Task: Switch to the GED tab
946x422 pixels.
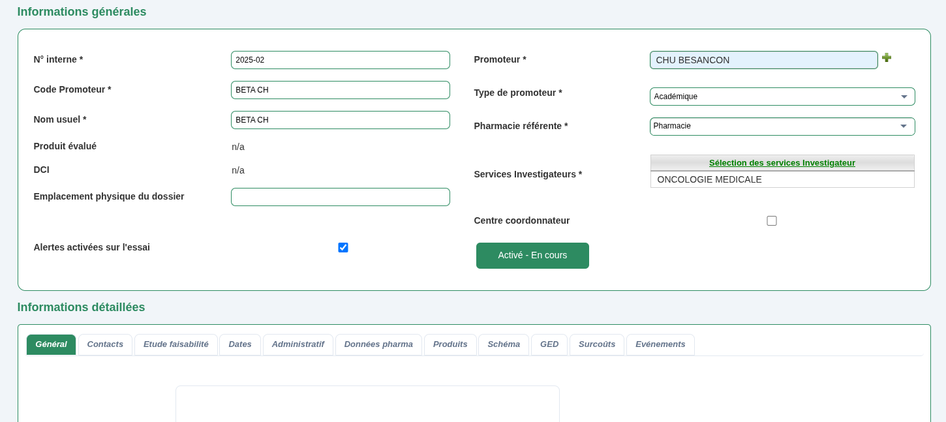Action: point(549,344)
